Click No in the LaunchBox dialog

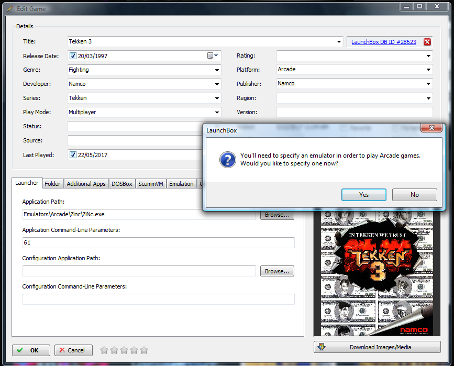[x=414, y=195]
